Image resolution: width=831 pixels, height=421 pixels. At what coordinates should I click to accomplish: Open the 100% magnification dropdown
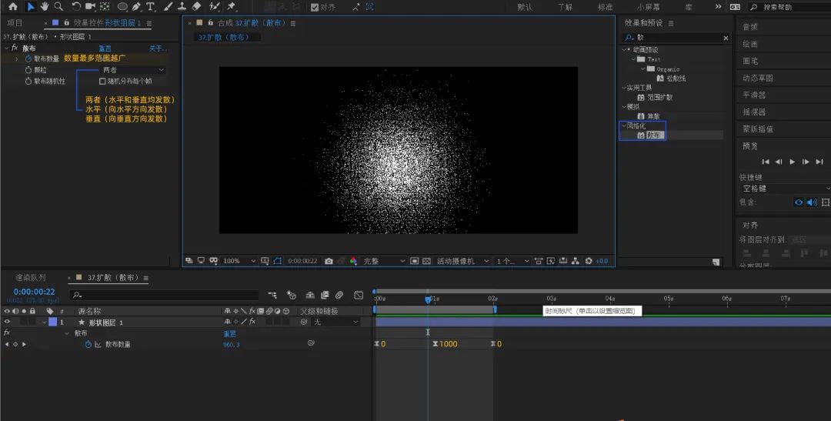pyautogui.click(x=239, y=261)
